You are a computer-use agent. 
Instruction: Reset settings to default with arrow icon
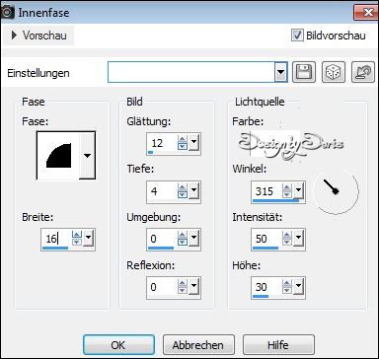(363, 72)
